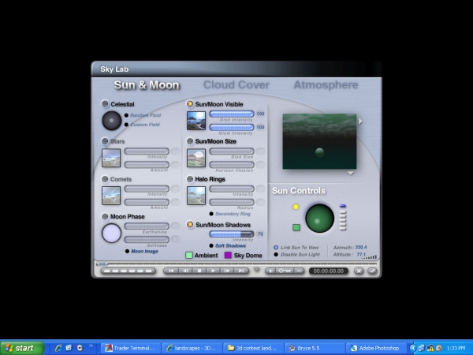Enable the Soft Shadows option

228,245
